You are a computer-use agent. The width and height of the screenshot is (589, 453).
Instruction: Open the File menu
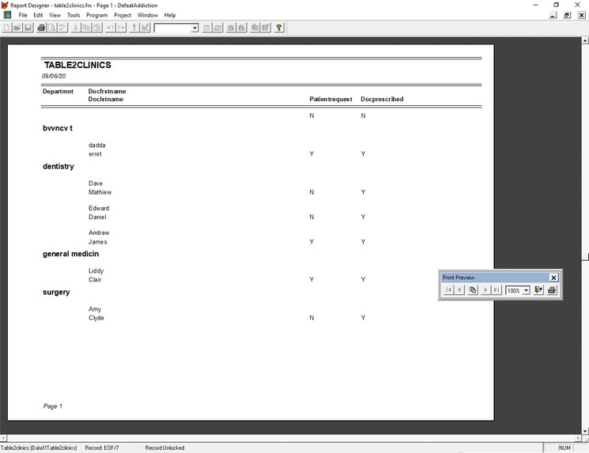(x=23, y=15)
